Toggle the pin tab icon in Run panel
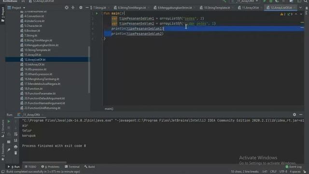 (x=9, y=150)
